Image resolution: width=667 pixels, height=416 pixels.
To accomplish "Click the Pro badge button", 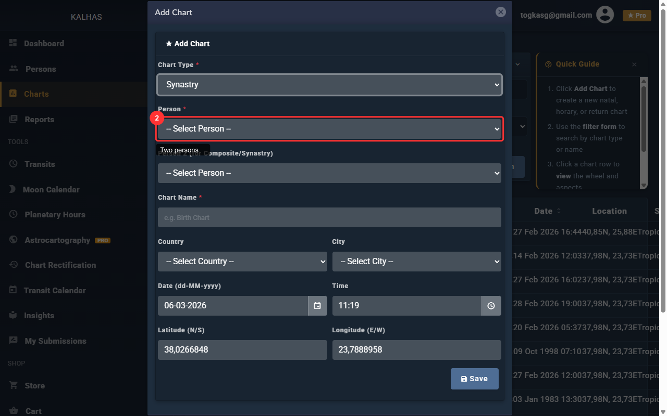I will click(637, 16).
